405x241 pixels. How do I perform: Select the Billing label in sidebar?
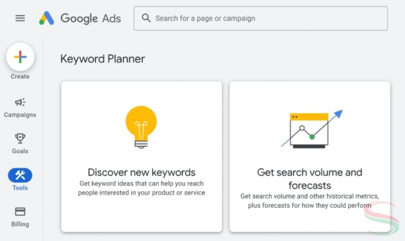click(20, 224)
